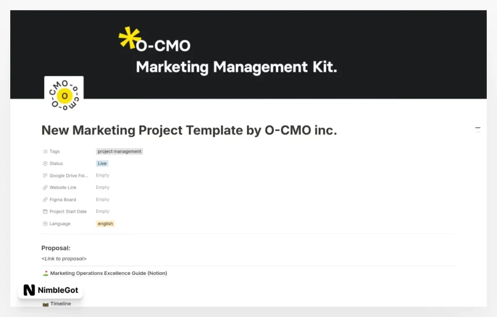Collapse properties using the minus control
The width and height of the screenshot is (497, 317).
point(478,129)
